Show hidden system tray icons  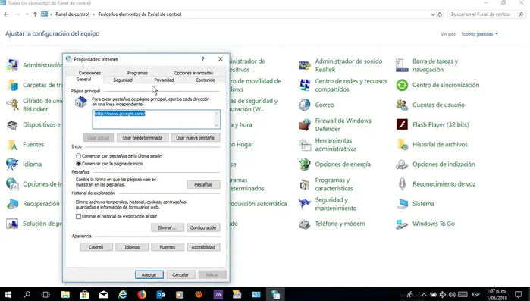click(424, 295)
